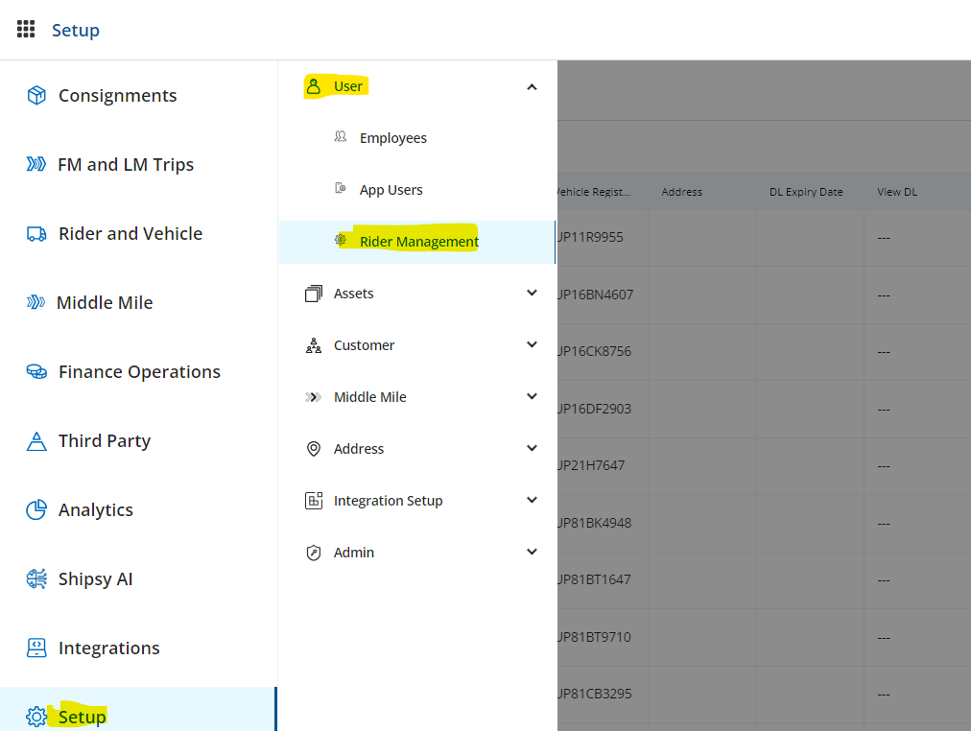Image resolution: width=971 pixels, height=731 pixels.
Task: Expand the Admin submenu chevron
Action: pyautogui.click(x=533, y=553)
